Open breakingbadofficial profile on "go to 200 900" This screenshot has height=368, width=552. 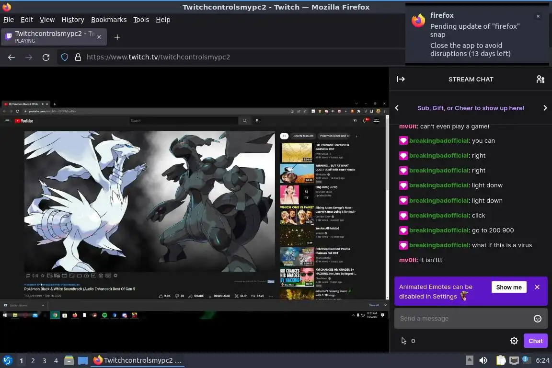point(439,230)
